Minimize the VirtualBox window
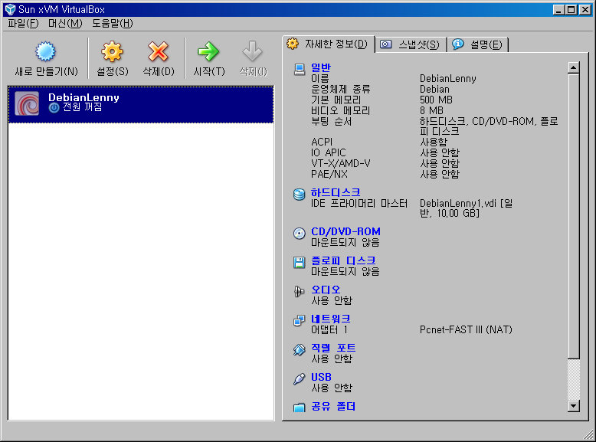This screenshot has height=442, width=596. tap(558, 10)
